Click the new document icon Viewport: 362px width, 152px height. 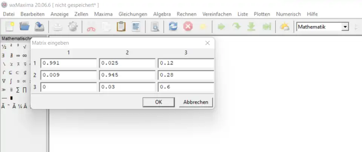coord(9,27)
